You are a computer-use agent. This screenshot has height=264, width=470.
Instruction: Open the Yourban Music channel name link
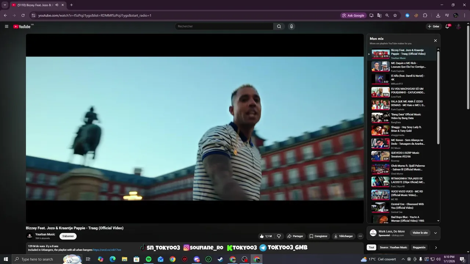[x=45, y=234]
